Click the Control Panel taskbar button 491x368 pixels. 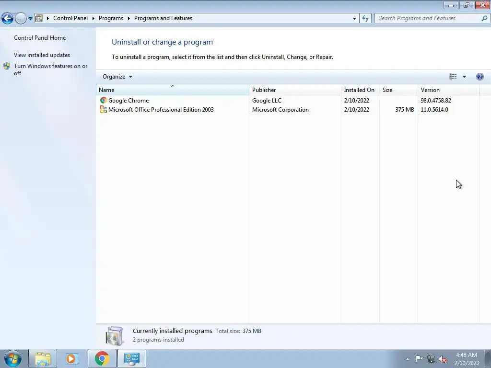(131, 358)
